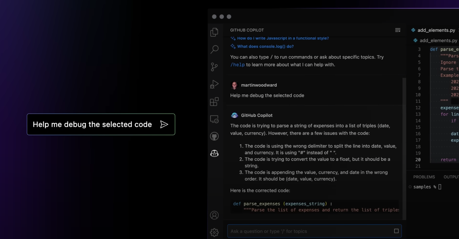Click the parse_expenses code block
Screen dimensions: 459x239
pos(315,207)
